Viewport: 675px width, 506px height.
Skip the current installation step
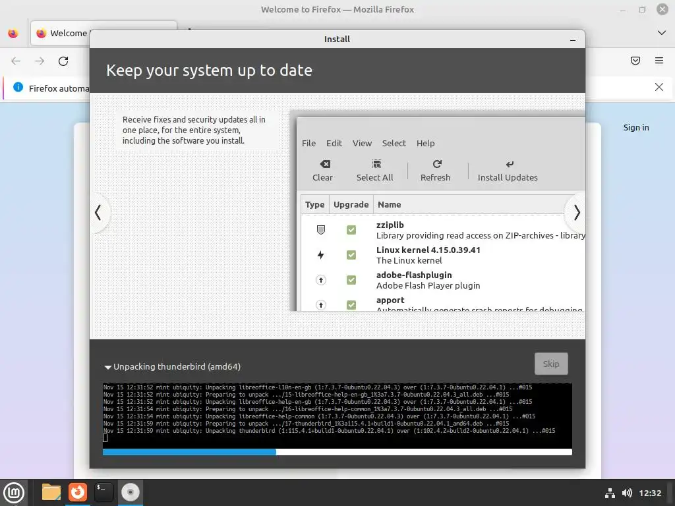tap(551, 364)
